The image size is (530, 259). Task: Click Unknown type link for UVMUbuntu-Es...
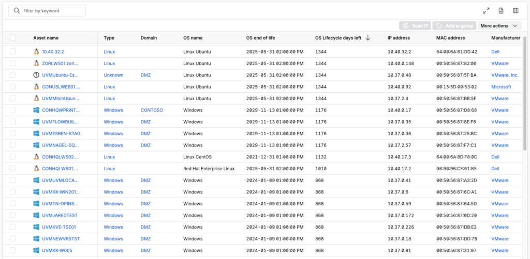tap(113, 75)
